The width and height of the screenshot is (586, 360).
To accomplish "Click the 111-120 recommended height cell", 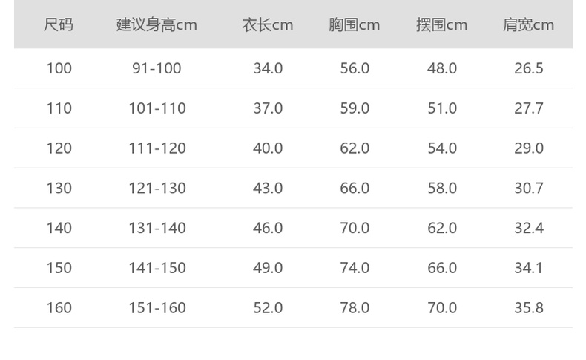I will coord(157,148).
